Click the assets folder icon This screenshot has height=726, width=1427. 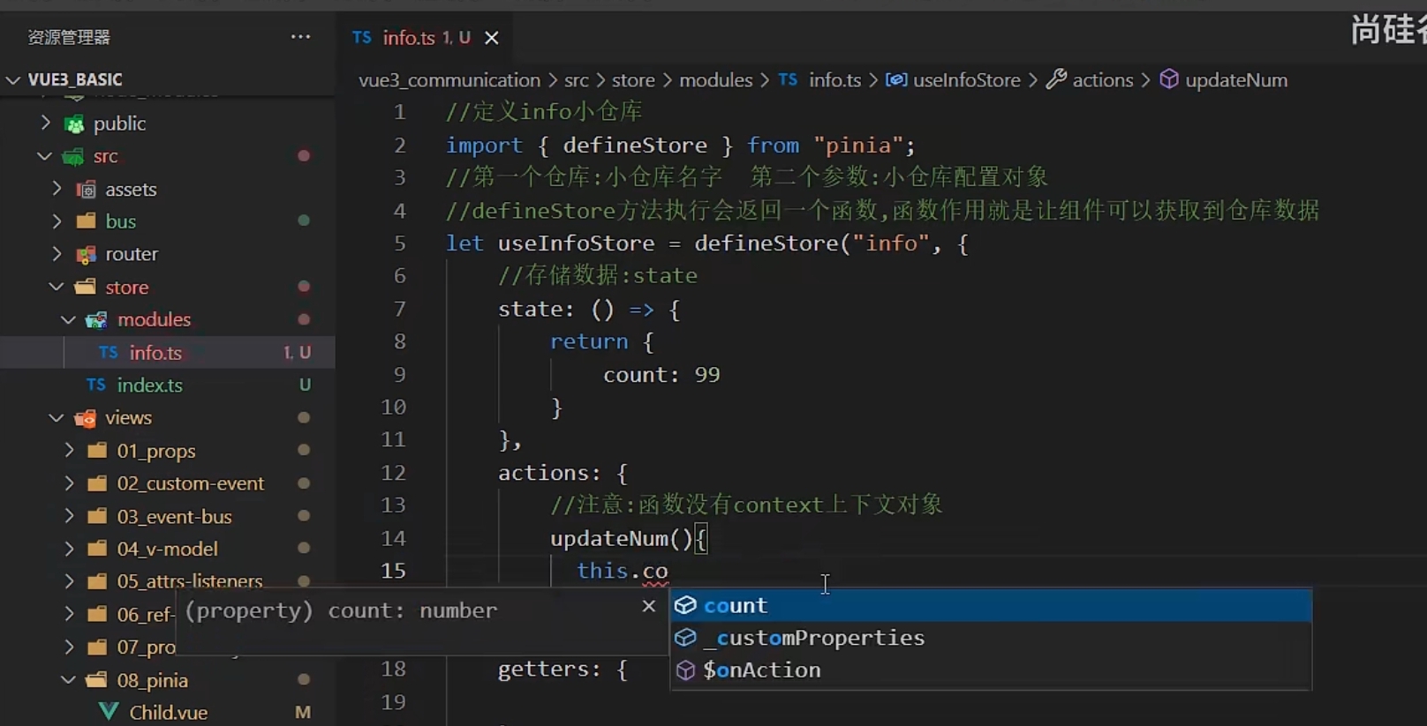(86, 190)
